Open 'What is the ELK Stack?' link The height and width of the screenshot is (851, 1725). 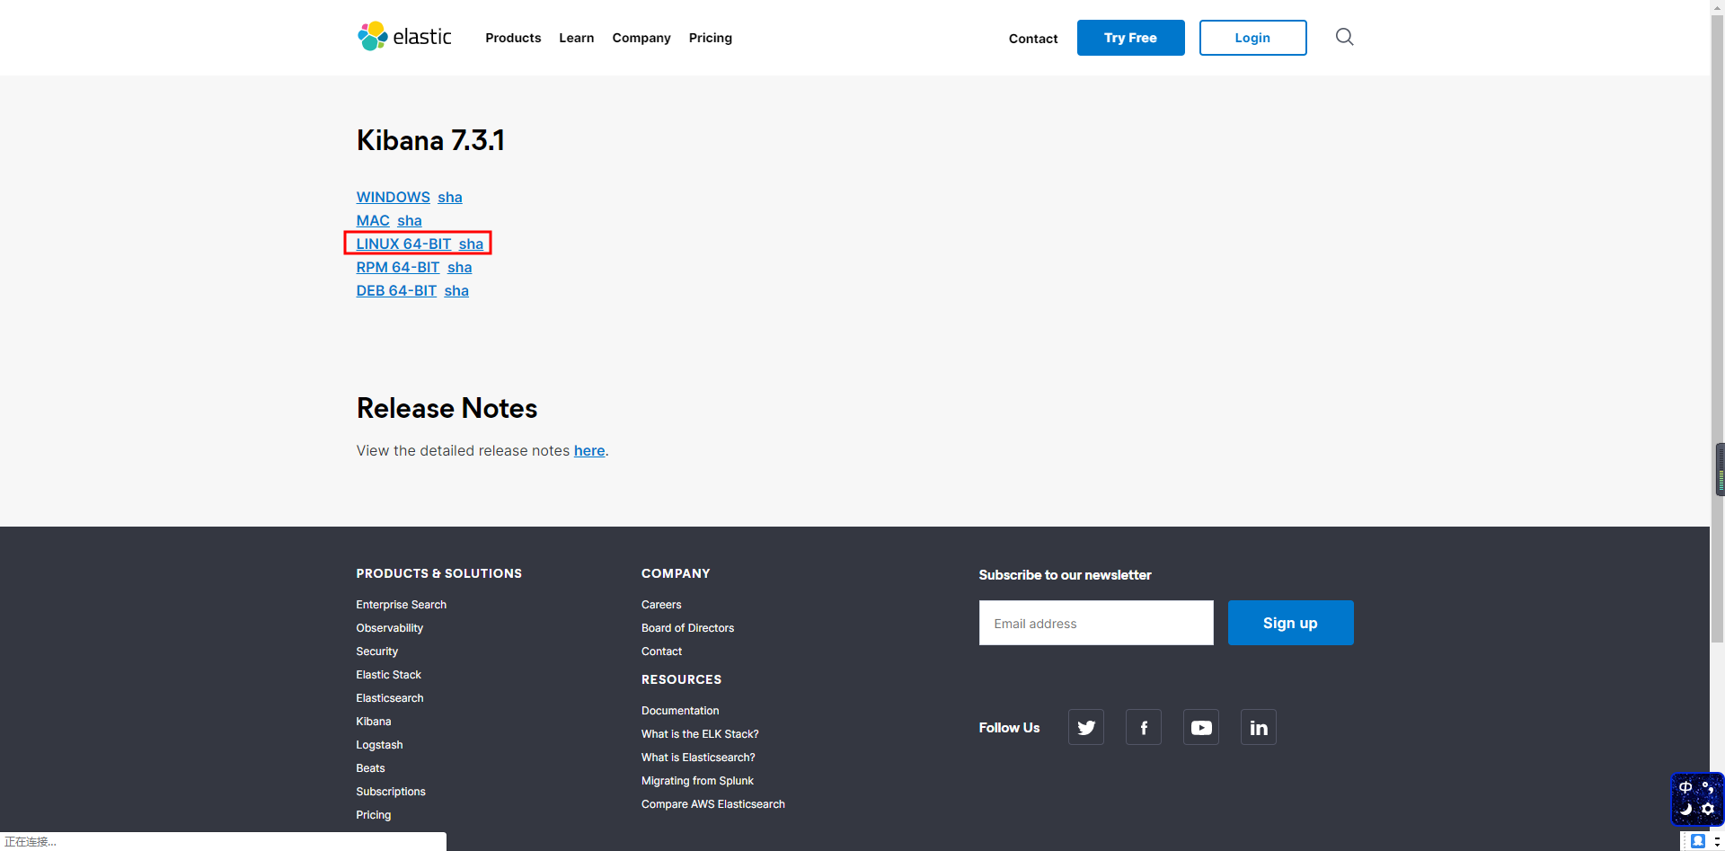click(700, 734)
